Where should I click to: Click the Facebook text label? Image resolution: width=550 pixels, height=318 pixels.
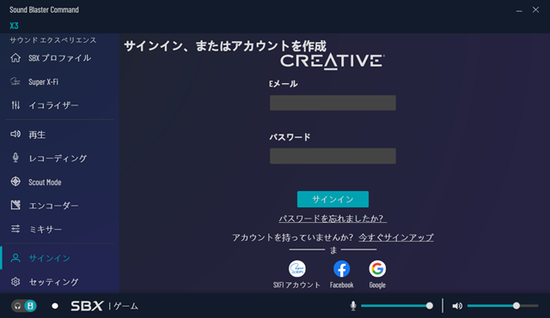coord(341,285)
